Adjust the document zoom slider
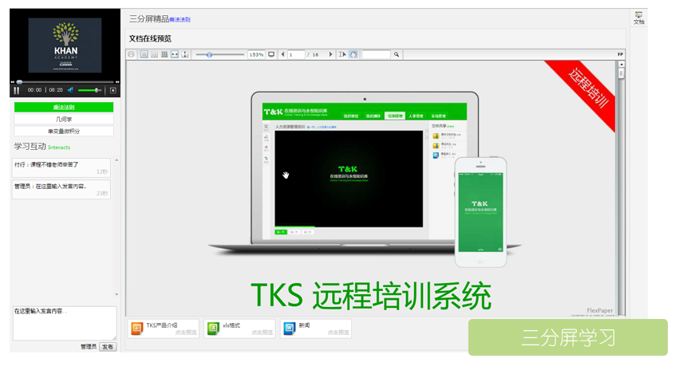Screen dimensions: 675x382 220,55
